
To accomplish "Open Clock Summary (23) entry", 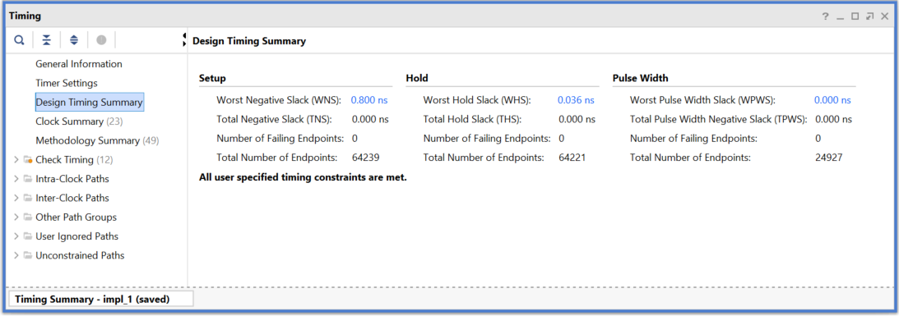I will pos(79,121).
